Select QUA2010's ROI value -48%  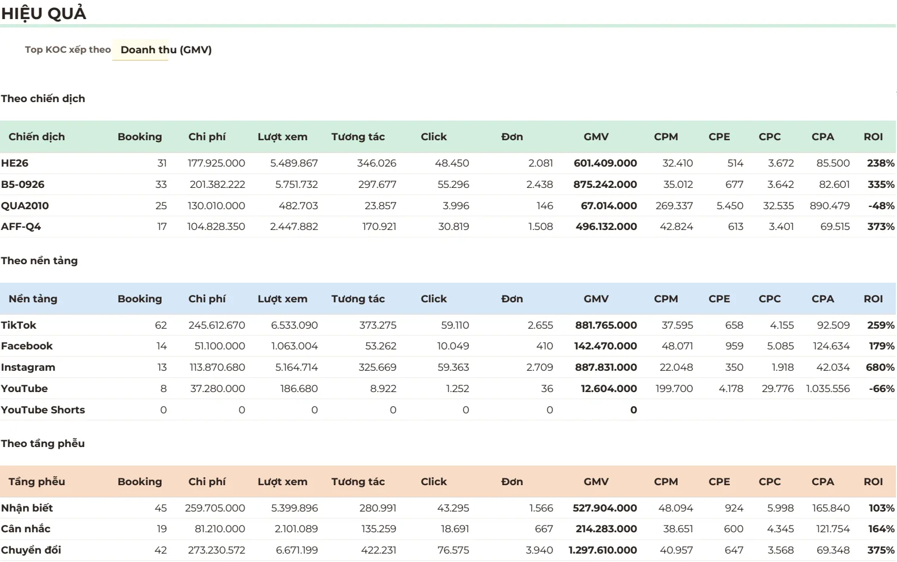tap(881, 206)
